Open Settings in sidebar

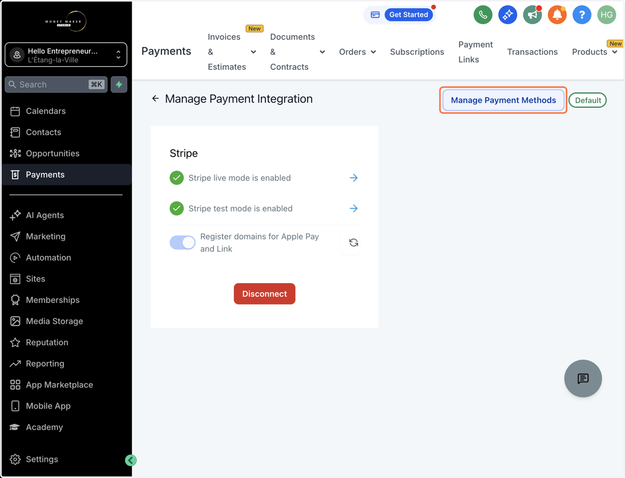coord(66,459)
